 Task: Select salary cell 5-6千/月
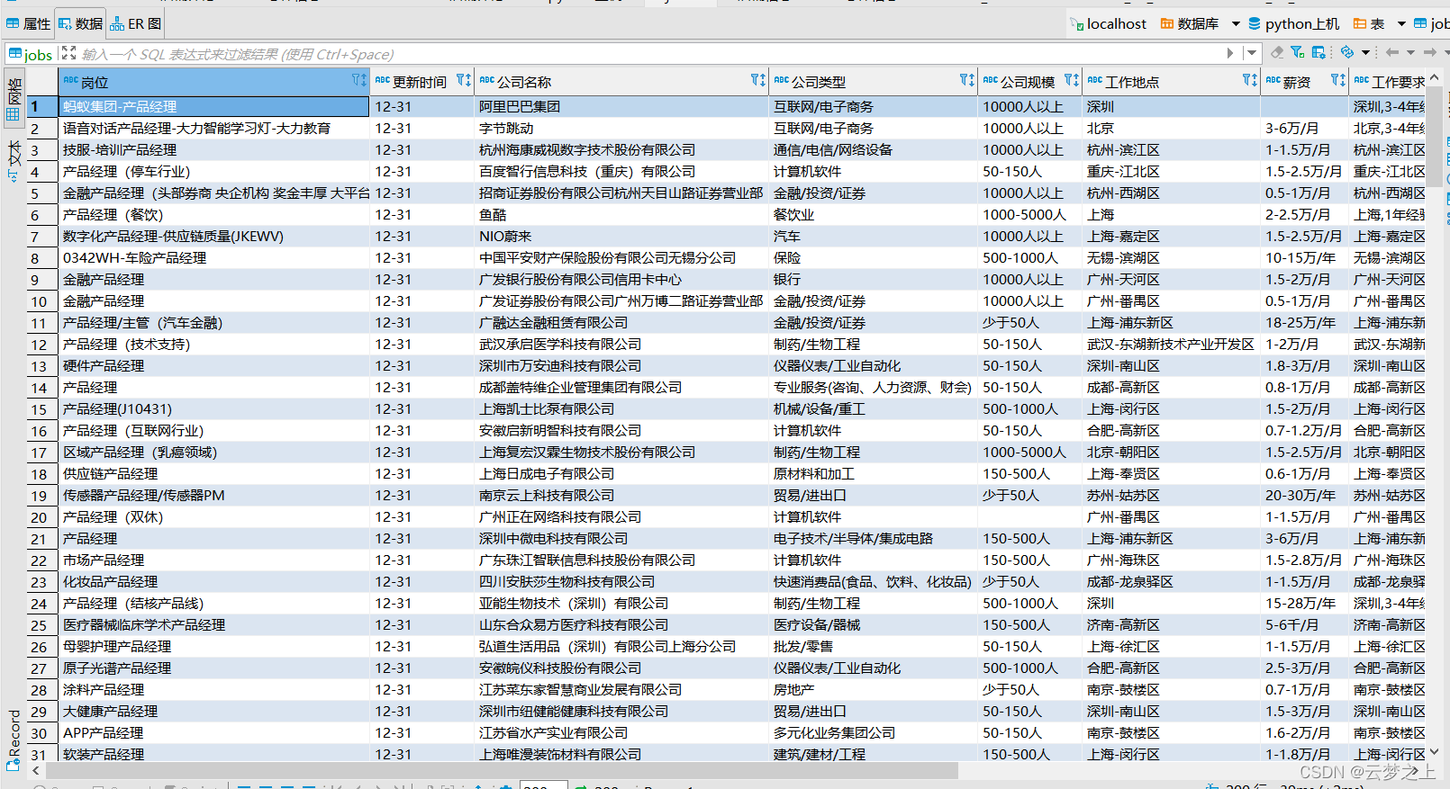[1305, 625]
